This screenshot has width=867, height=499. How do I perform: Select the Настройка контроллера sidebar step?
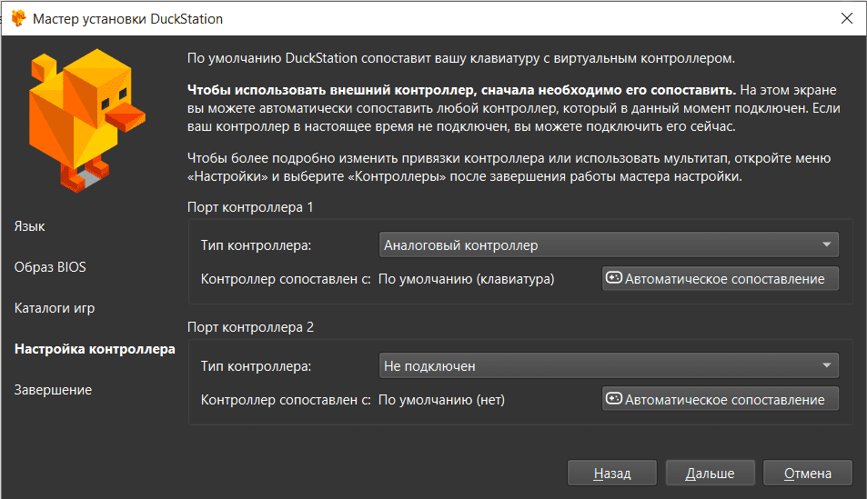95,349
